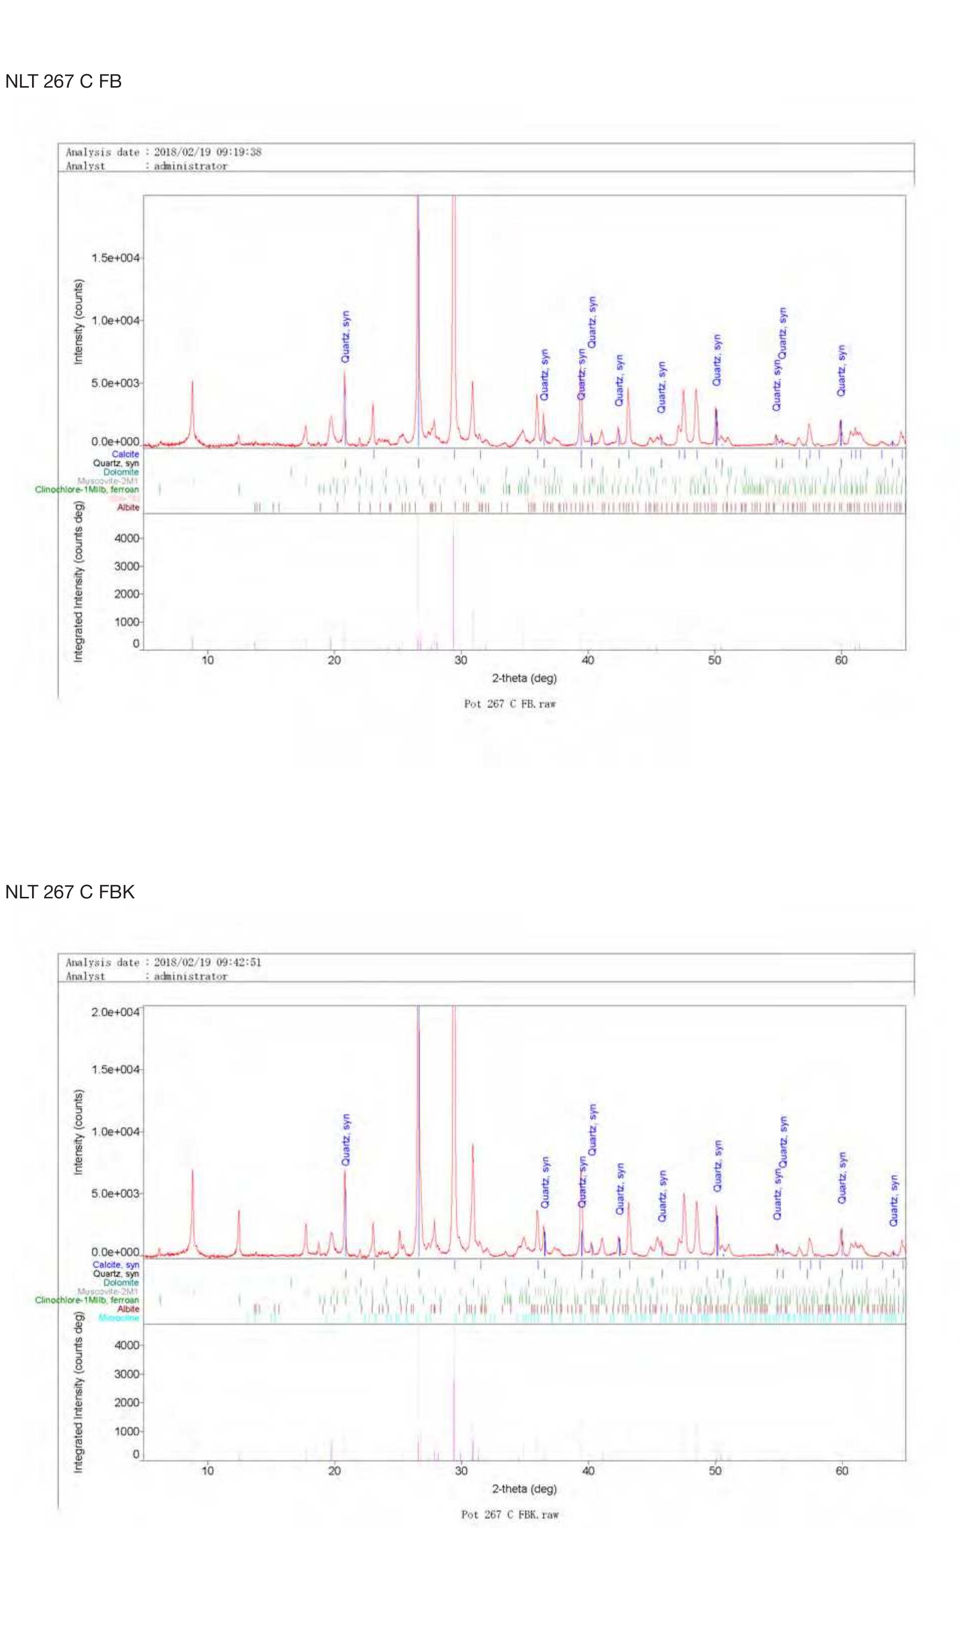The height and width of the screenshot is (1651, 961).
Task: Click the "Calcite, syn" legend label
Action: coord(116,1264)
